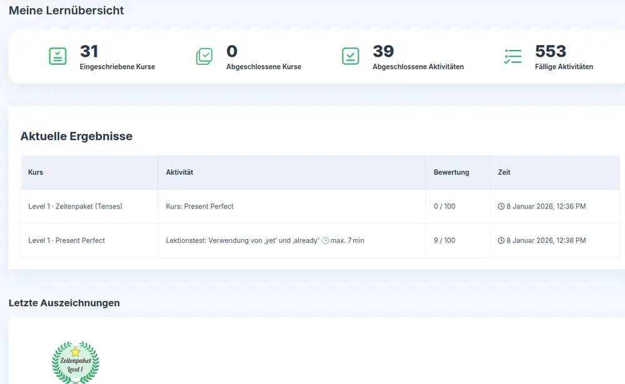Click the Abgeschlossene Kurse icon

tap(204, 56)
